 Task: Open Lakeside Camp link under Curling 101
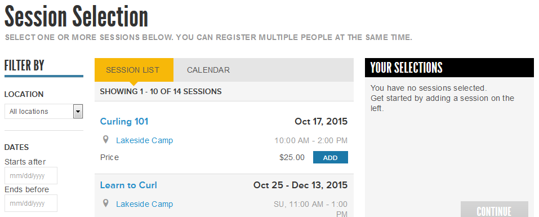click(144, 140)
